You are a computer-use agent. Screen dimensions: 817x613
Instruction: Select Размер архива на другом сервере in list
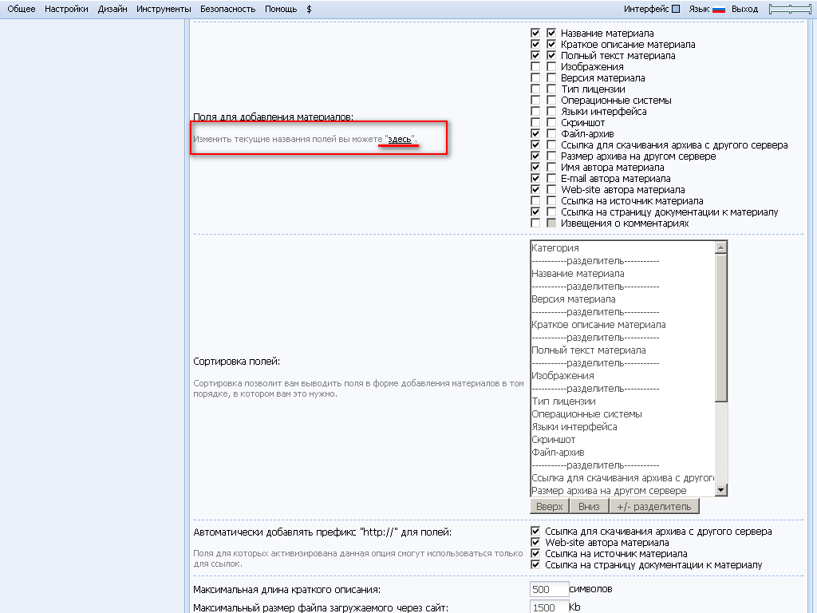point(622,491)
